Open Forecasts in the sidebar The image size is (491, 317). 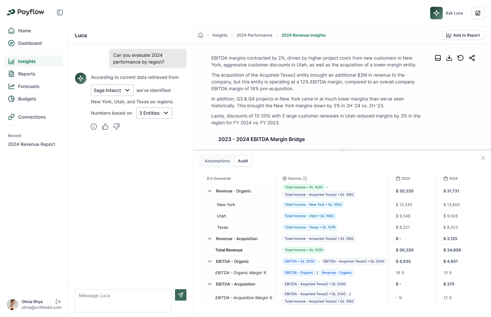(29, 86)
